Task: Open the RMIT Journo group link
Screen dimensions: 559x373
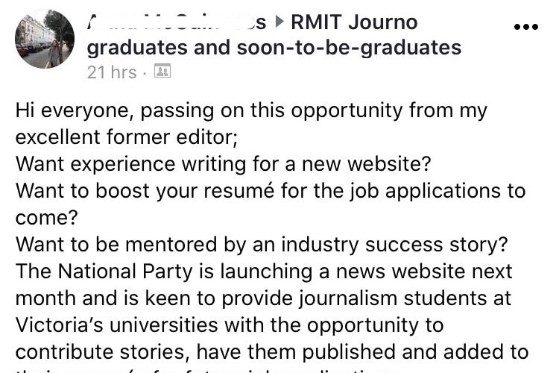Action: [353, 22]
